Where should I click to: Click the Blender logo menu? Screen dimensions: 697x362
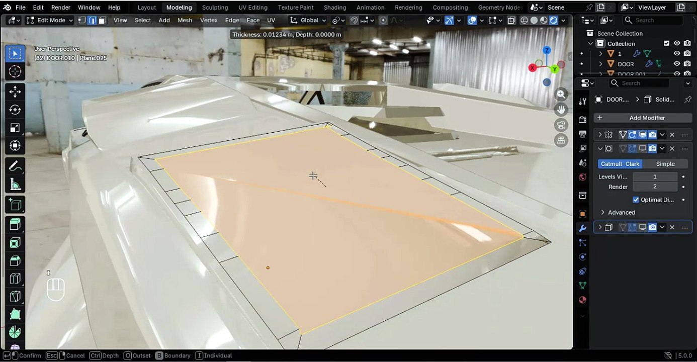[x=7, y=8]
